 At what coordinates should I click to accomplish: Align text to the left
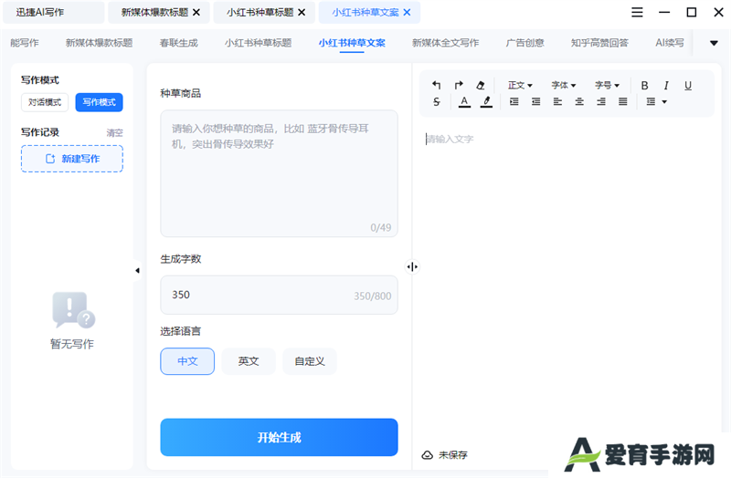557,101
